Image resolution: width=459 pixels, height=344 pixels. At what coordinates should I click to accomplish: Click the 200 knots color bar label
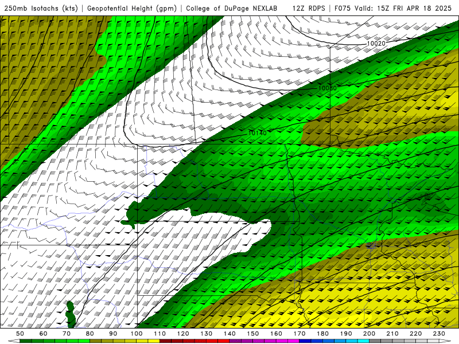click(x=369, y=334)
